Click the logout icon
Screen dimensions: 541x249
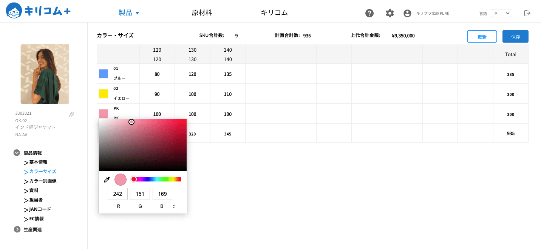[x=527, y=13]
